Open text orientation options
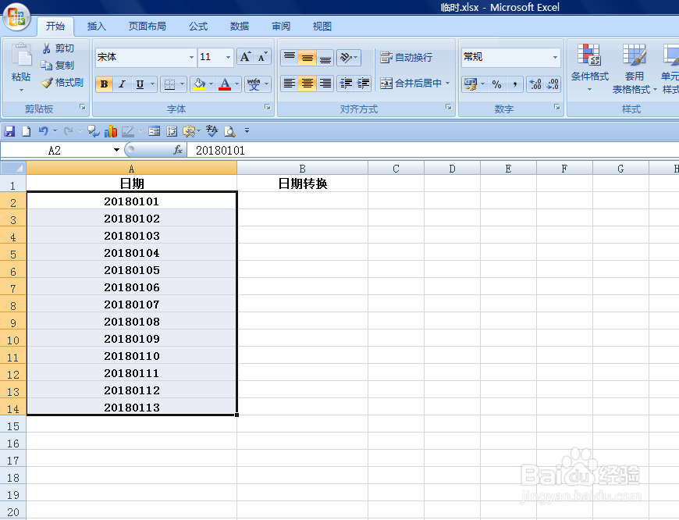 pos(349,57)
